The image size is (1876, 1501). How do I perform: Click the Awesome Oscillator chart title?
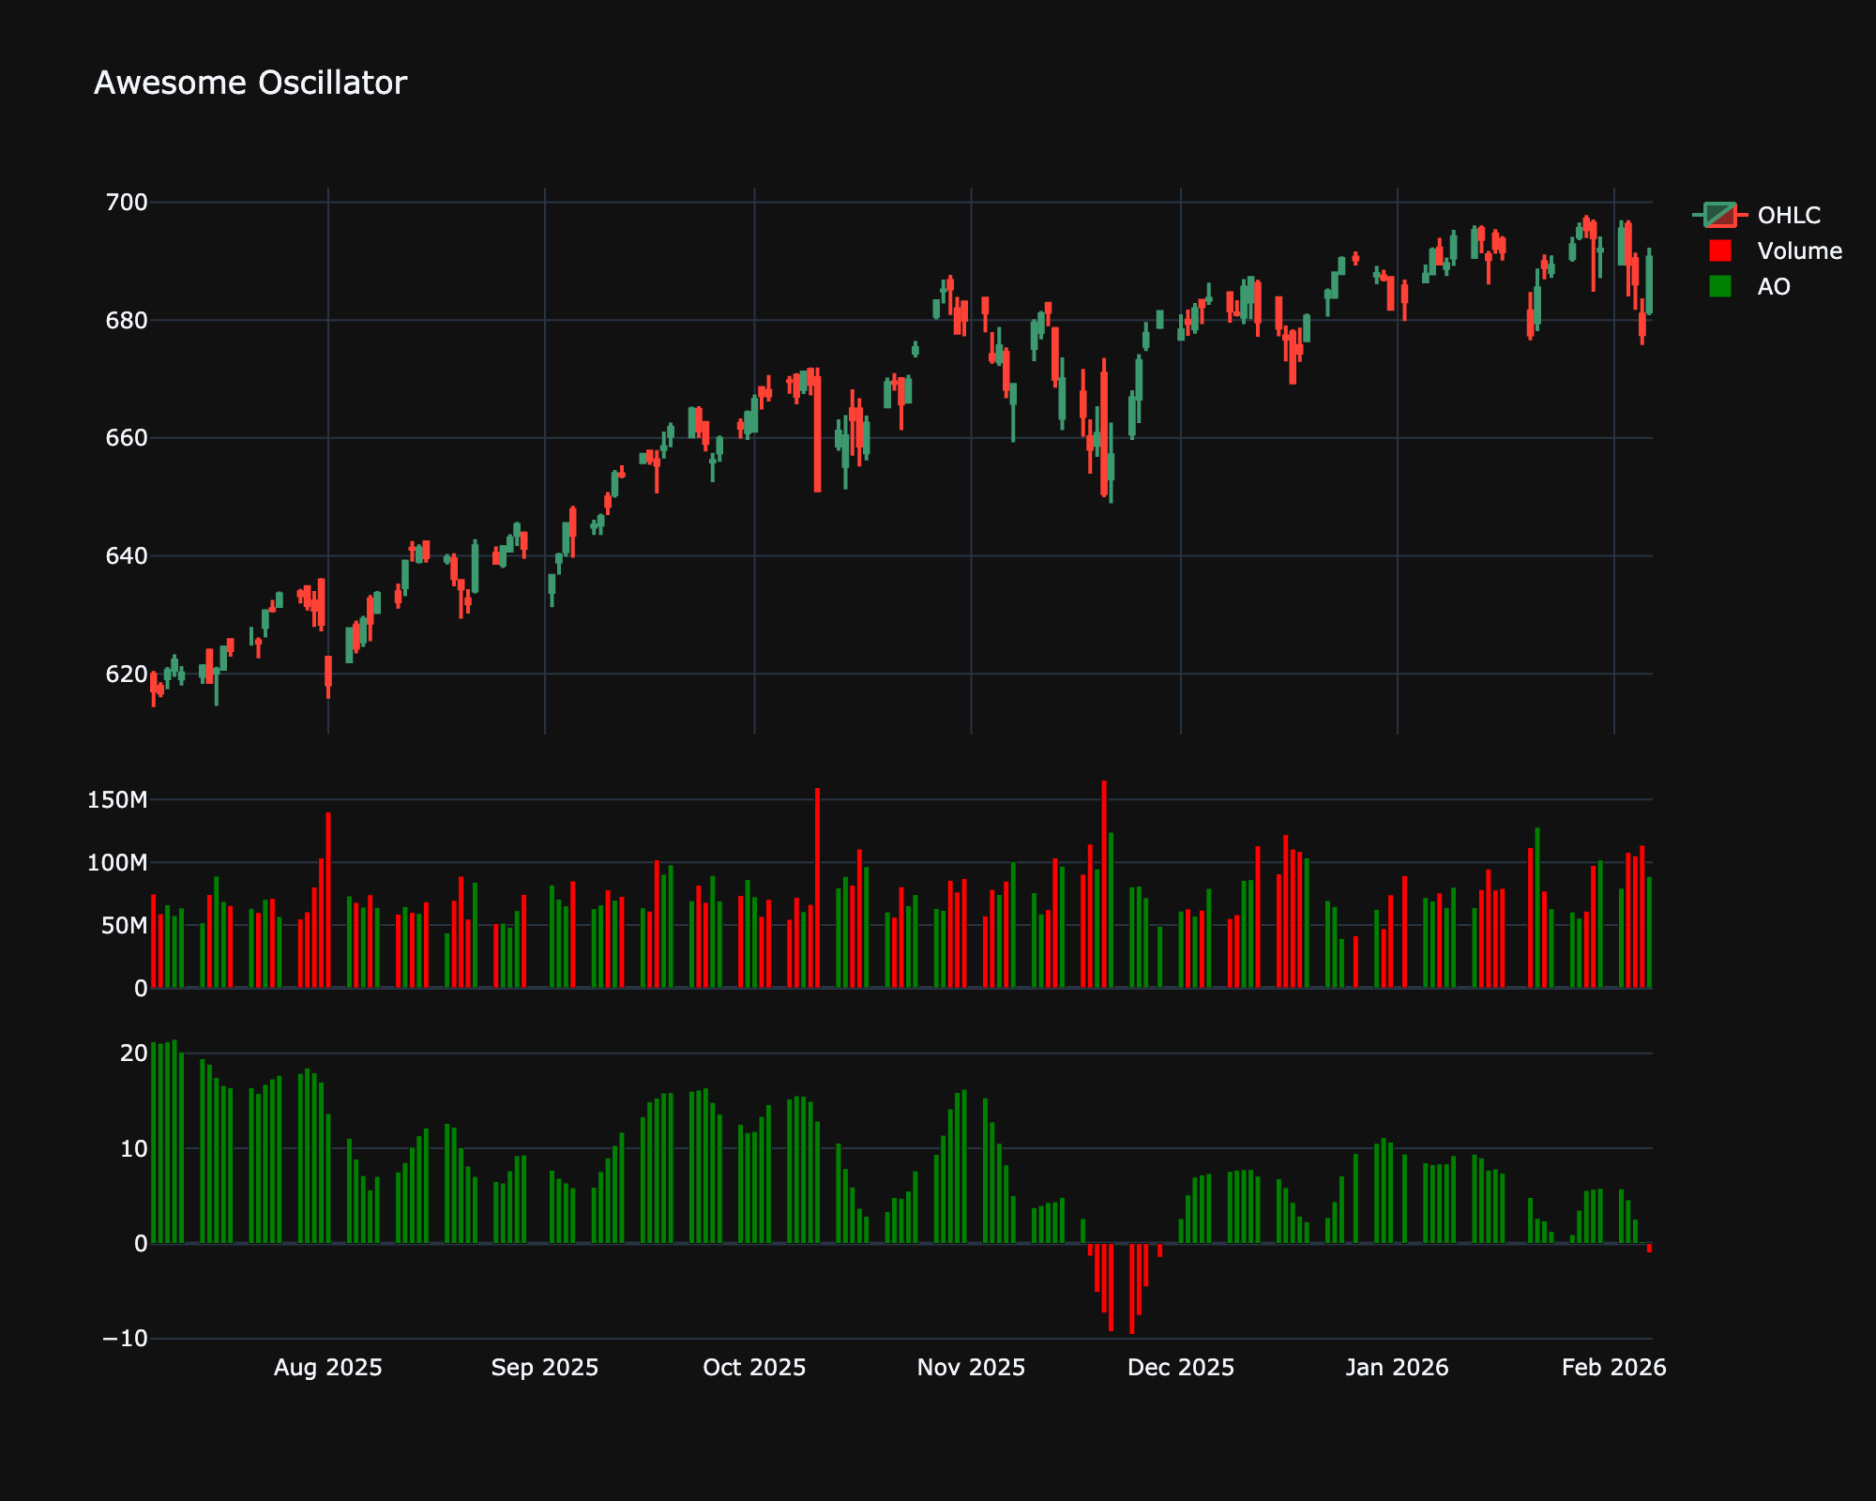pyautogui.click(x=250, y=83)
